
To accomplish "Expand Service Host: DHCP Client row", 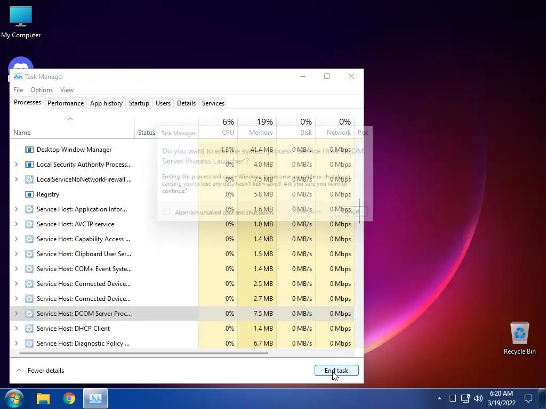I will pos(17,329).
